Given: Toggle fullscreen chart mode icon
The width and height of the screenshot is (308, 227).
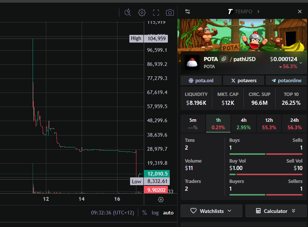Looking at the screenshot, I should [156, 13].
